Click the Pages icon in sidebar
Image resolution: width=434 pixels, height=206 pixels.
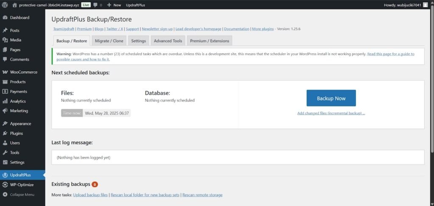pos(5,50)
